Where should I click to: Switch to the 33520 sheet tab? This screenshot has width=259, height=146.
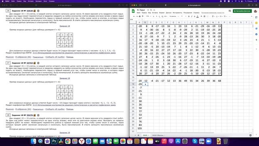click(x=146, y=135)
